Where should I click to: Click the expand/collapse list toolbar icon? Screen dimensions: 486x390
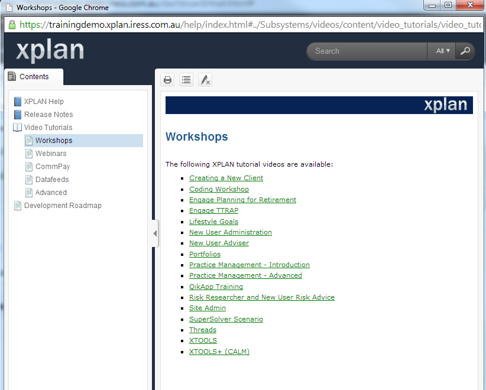pyautogui.click(x=186, y=80)
